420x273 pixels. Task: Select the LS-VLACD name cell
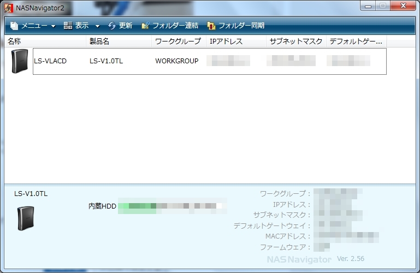[50, 61]
